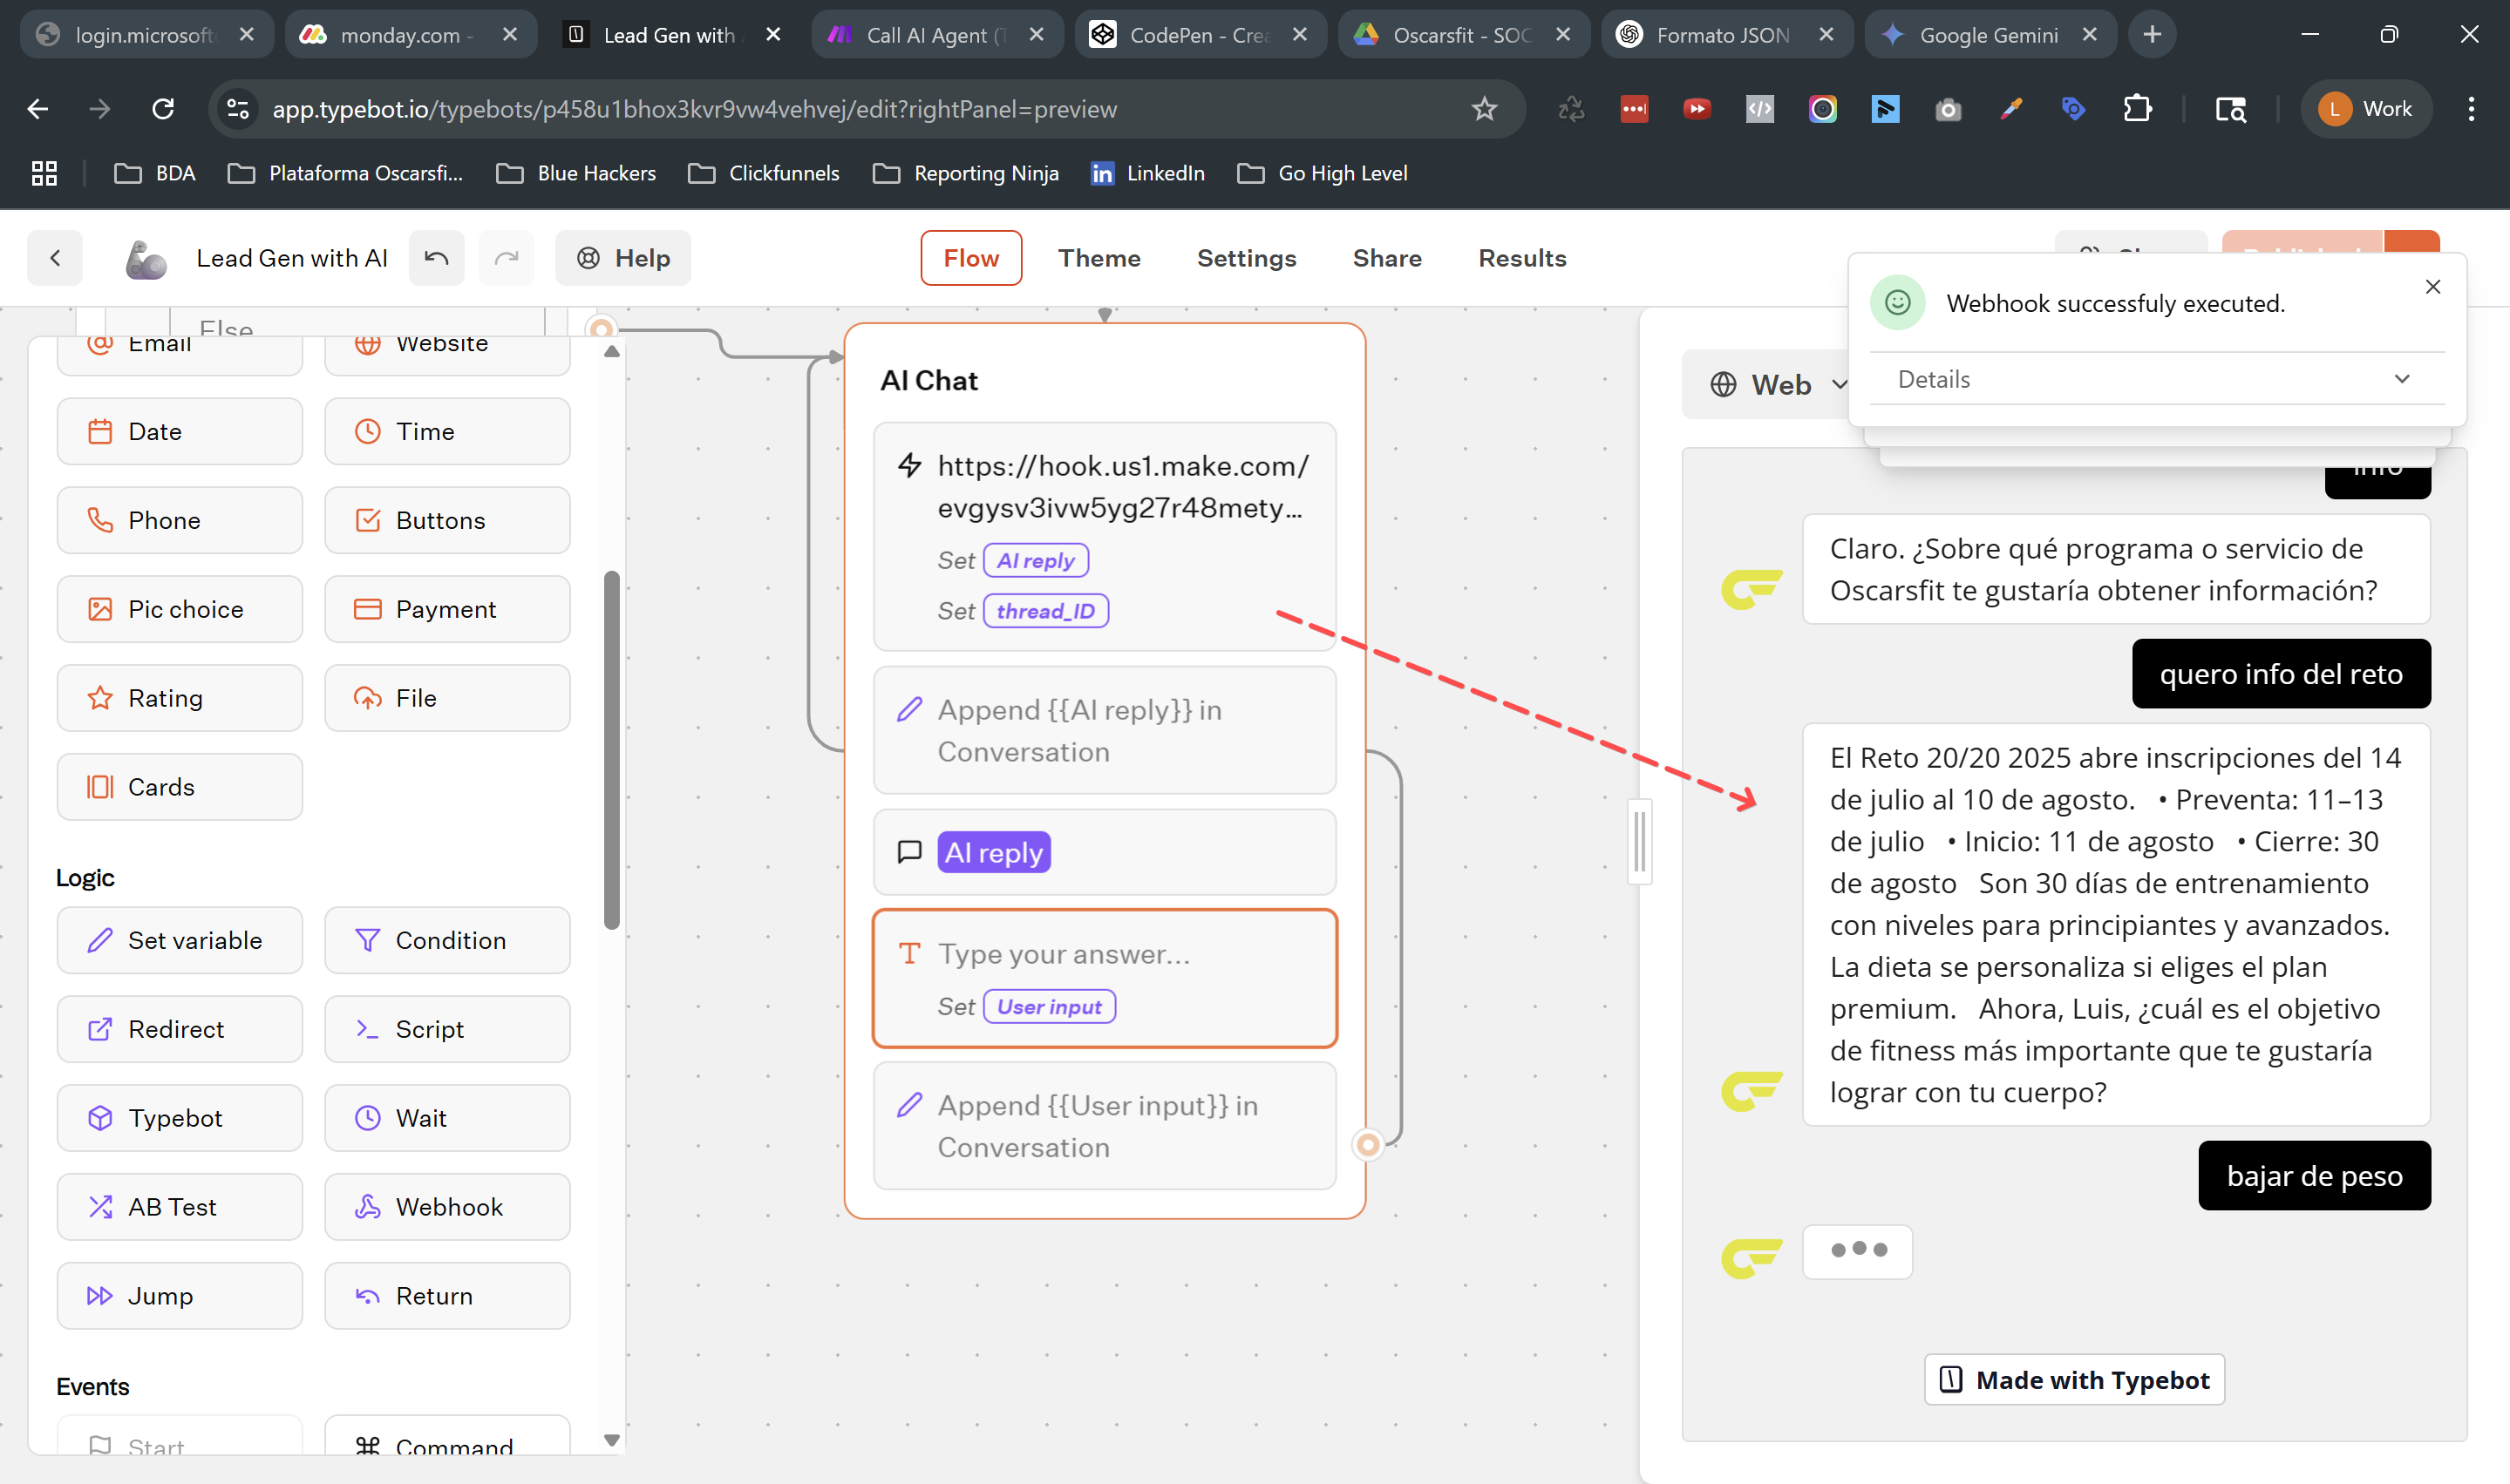The height and width of the screenshot is (1484, 2510).
Task: Select the make.com webhook block
Action: [1105, 537]
